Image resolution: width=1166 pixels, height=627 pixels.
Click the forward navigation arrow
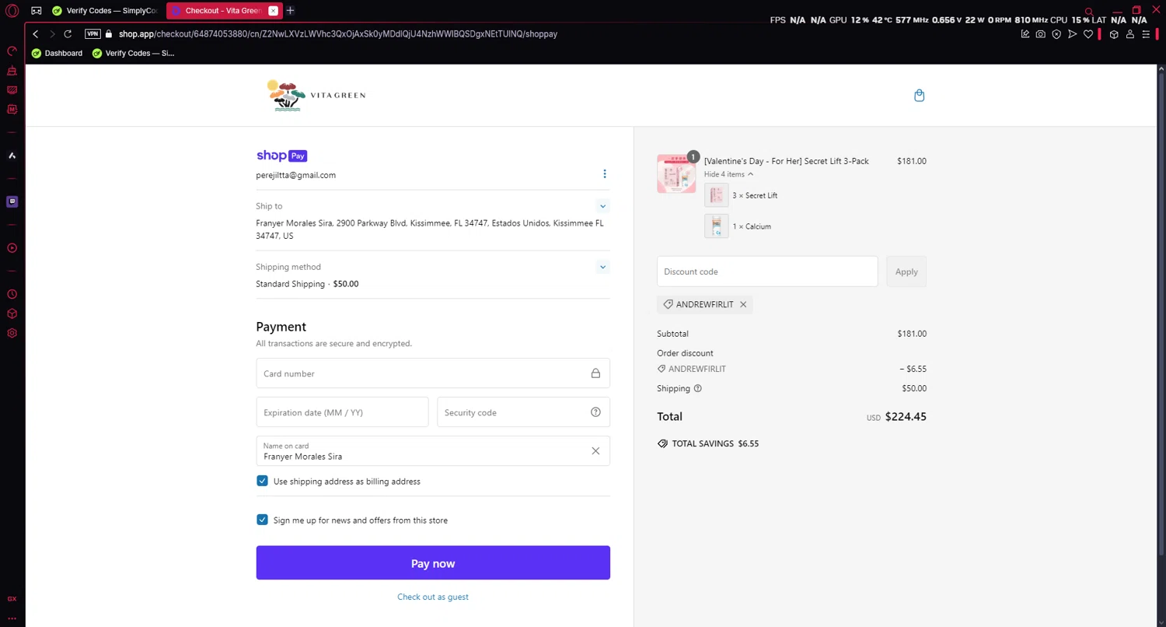coord(52,34)
